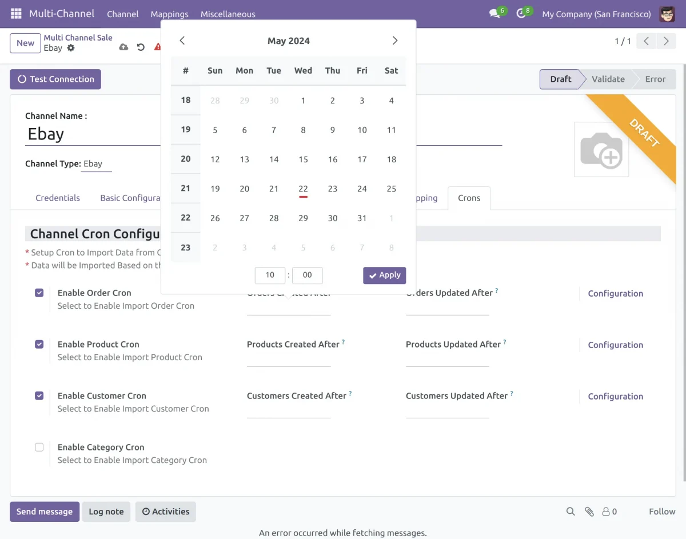Click Products Updated After date field
This screenshot has width=686, height=539.
(x=448, y=360)
